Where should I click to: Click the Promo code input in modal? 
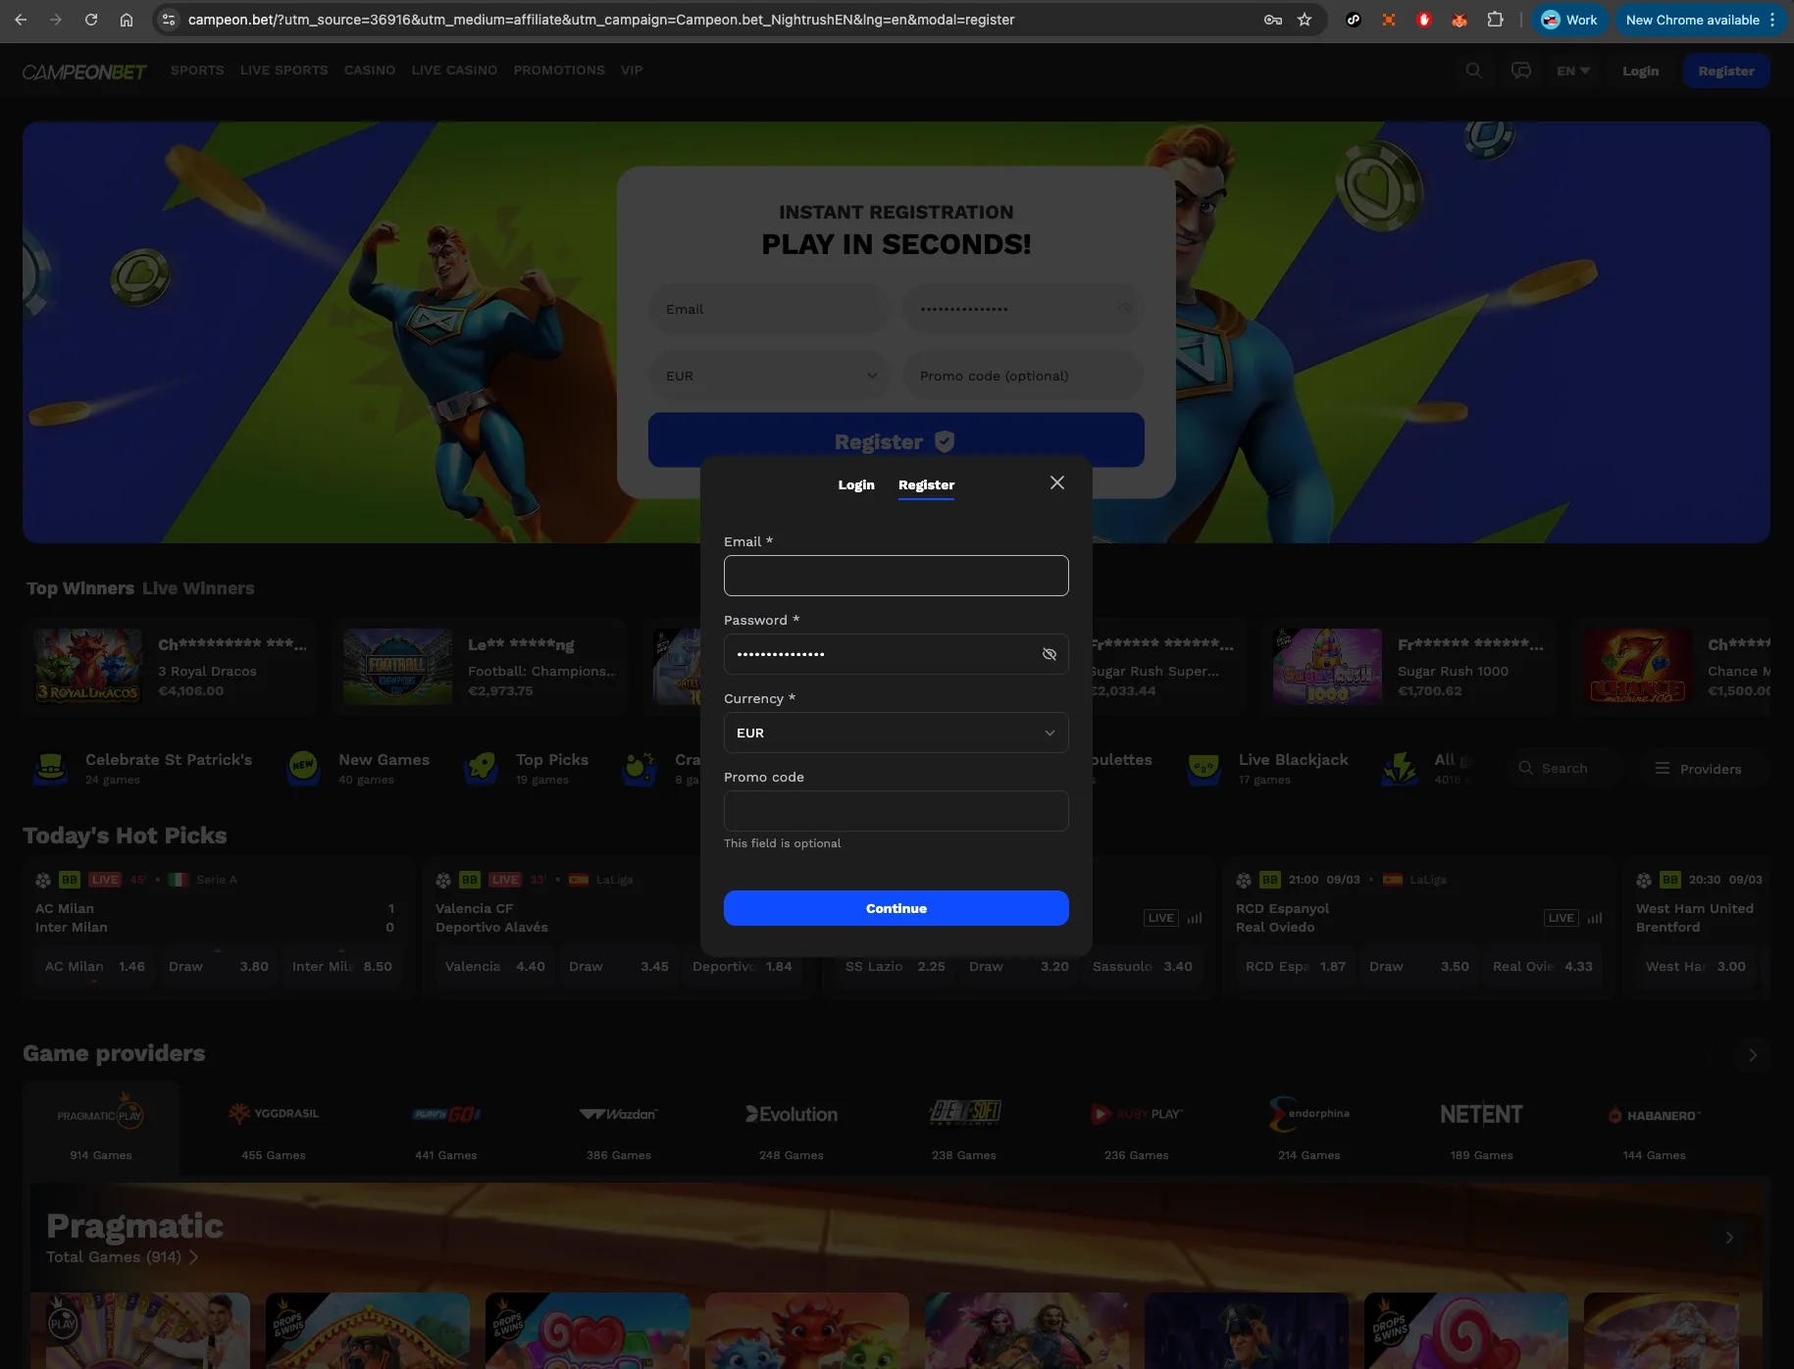tap(897, 811)
